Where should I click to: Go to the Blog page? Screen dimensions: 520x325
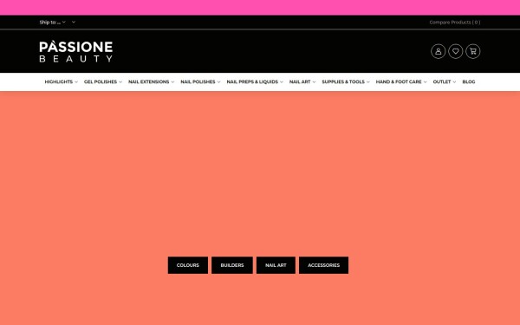(469, 81)
